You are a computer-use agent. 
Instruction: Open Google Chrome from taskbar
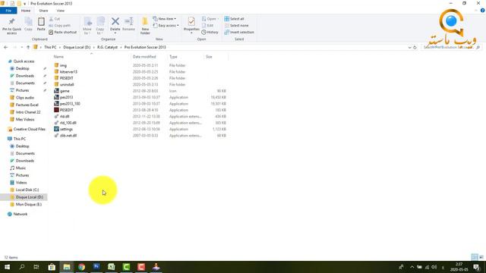click(x=81, y=267)
